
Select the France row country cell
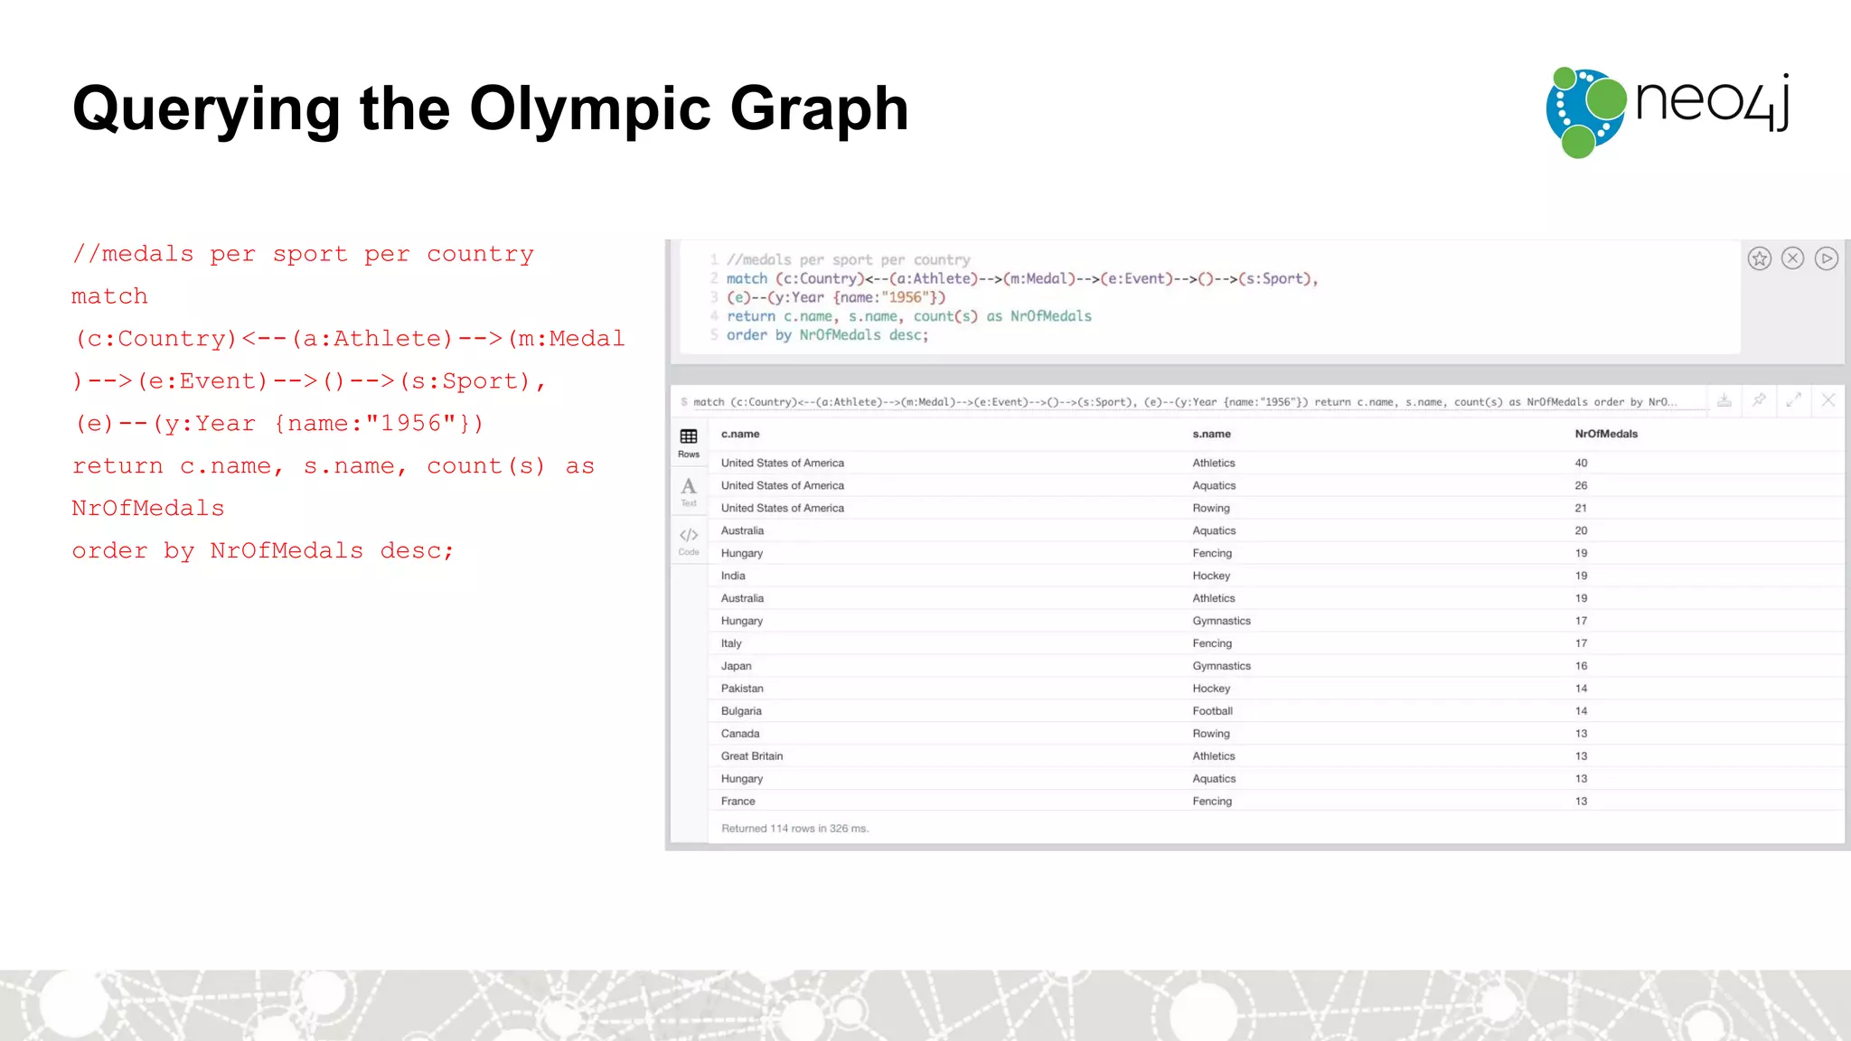click(x=738, y=802)
